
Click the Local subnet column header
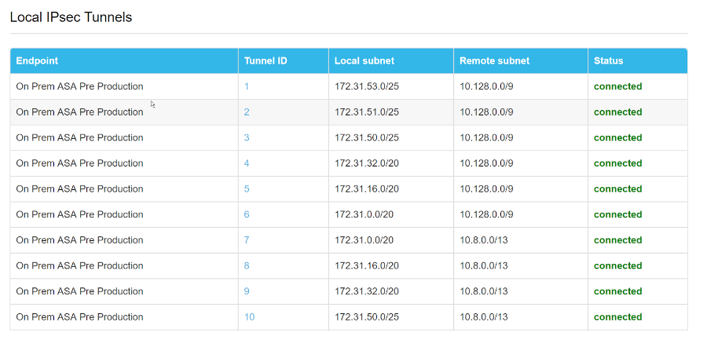[364, 61]
